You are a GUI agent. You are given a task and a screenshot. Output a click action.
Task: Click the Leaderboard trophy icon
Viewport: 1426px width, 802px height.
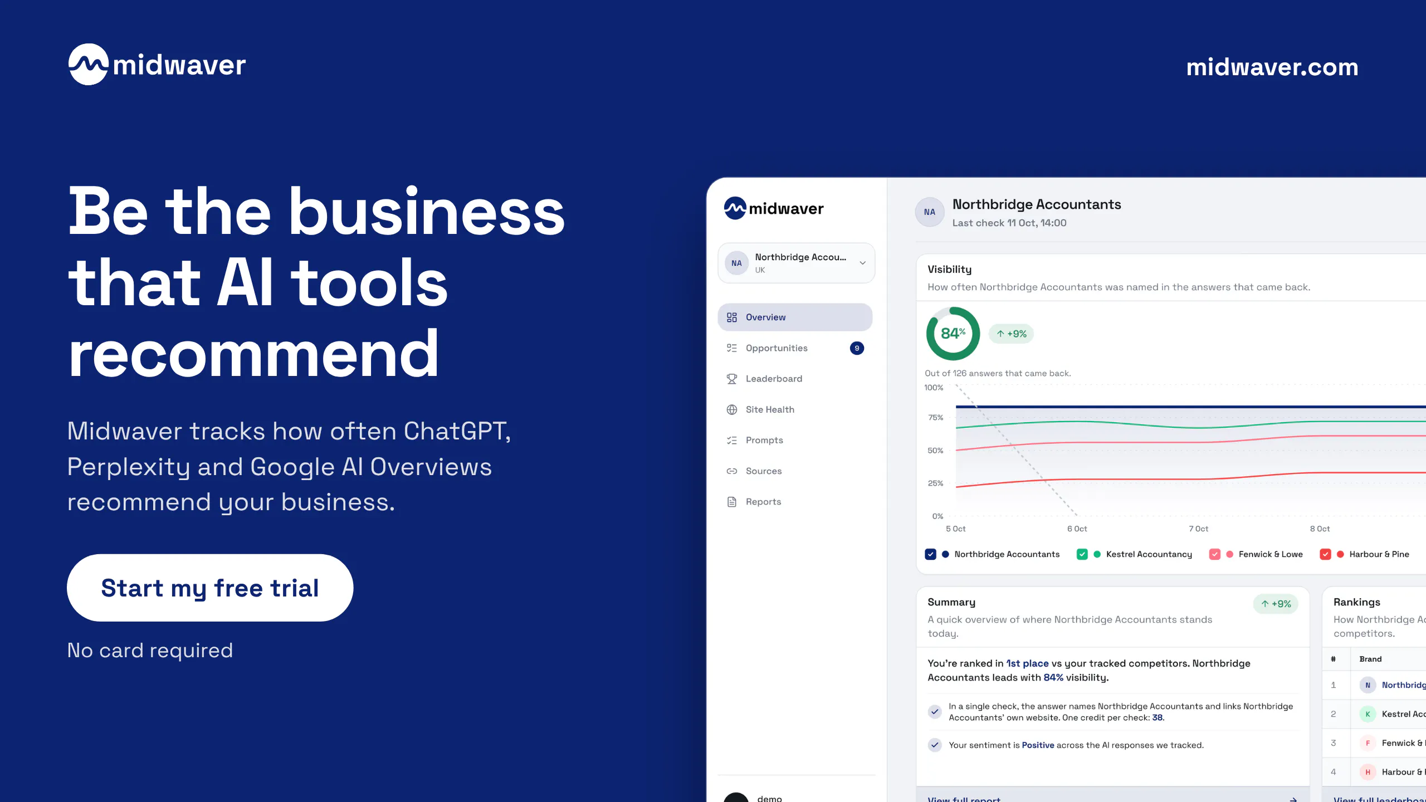pos(732,379)
